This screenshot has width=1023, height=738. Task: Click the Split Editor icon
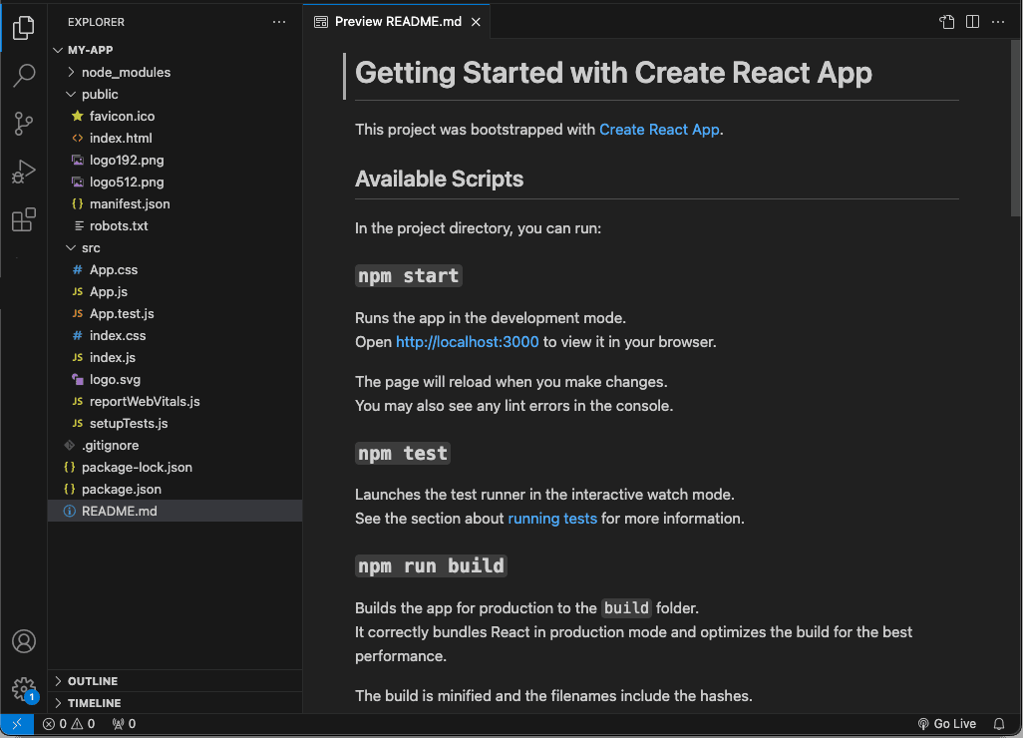click(x=972, y=21)
